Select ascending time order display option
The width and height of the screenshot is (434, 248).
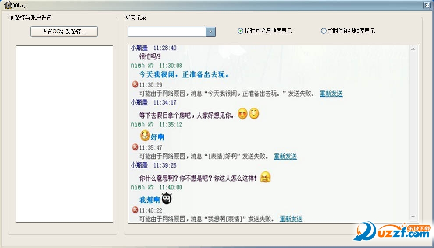coord(265,31)
